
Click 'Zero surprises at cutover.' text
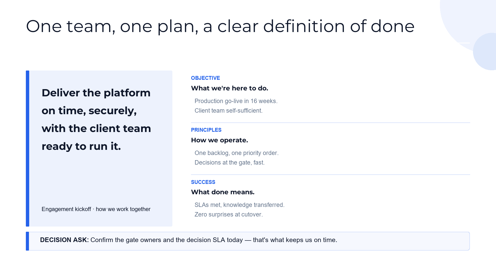pos(229,214)
